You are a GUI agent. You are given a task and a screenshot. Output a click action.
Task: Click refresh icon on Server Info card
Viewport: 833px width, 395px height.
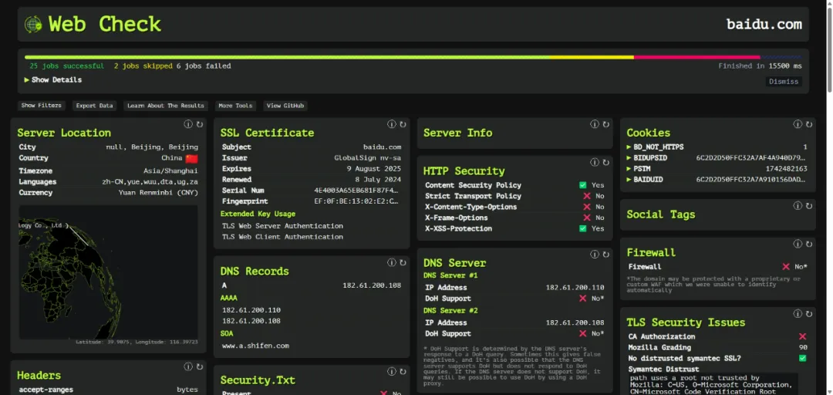pyautogui.click(x=605, y=124)
